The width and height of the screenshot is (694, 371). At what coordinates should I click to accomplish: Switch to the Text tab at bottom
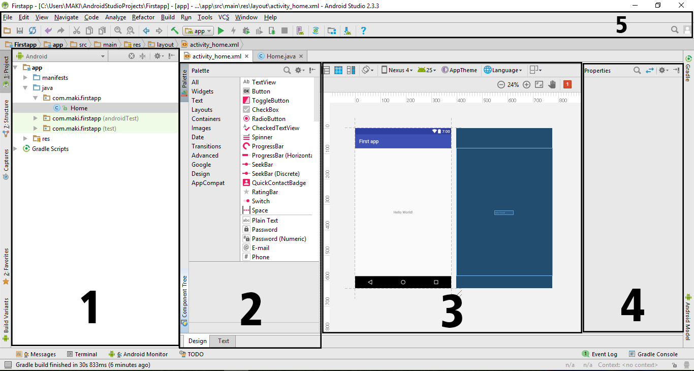coord(224,341)
